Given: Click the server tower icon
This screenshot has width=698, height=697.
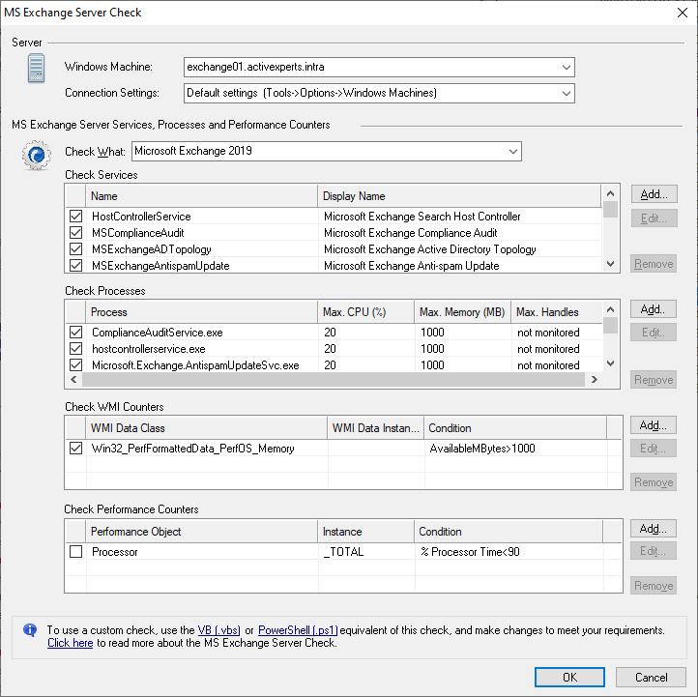Looking at the screenshot, I should coord(36,68).
